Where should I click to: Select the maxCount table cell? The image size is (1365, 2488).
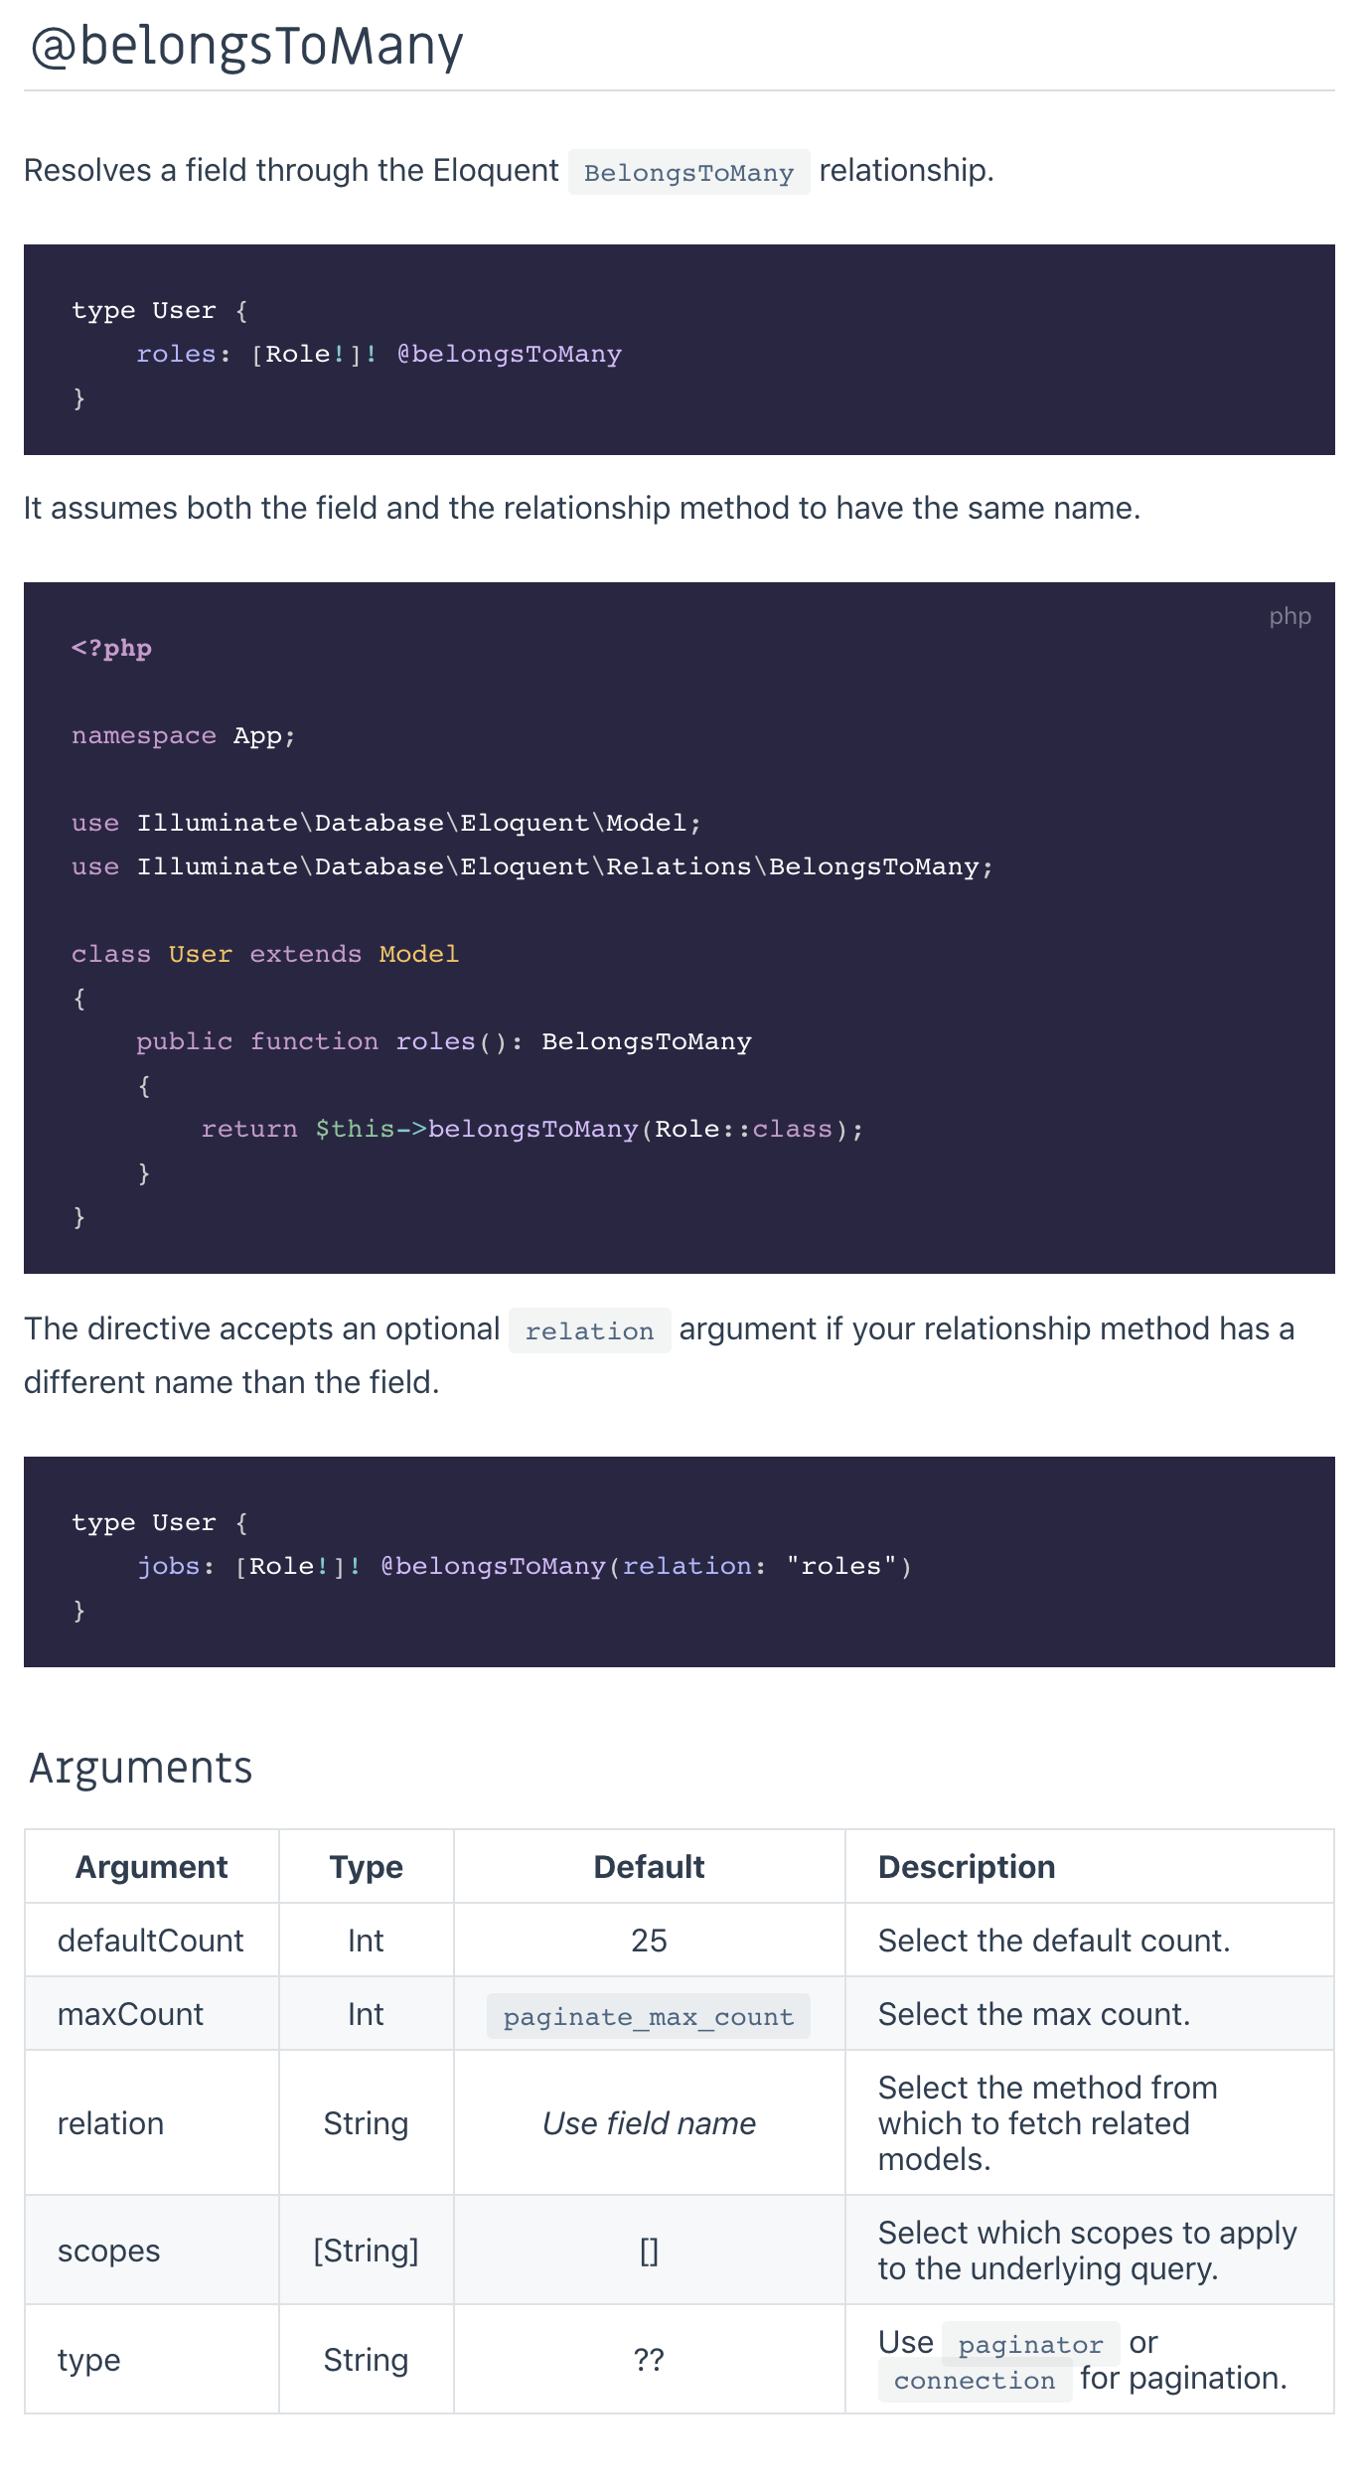pyautogui.click(x=152, y=2014)
